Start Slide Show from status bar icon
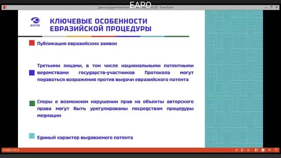Image resolution: width=281 pixels, height=158 pixels. point(276,150)
